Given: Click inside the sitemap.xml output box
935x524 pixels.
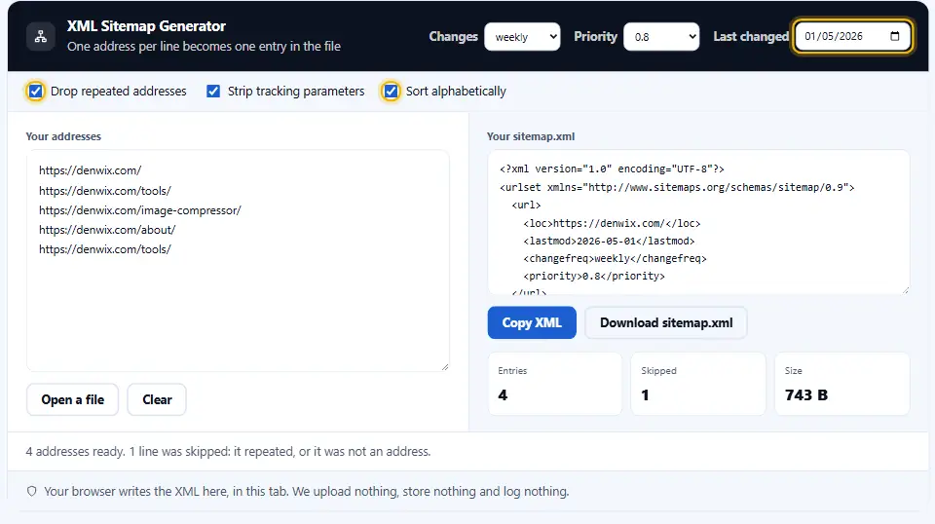Looking at the screenshot, I should click(x=698, y=222).
